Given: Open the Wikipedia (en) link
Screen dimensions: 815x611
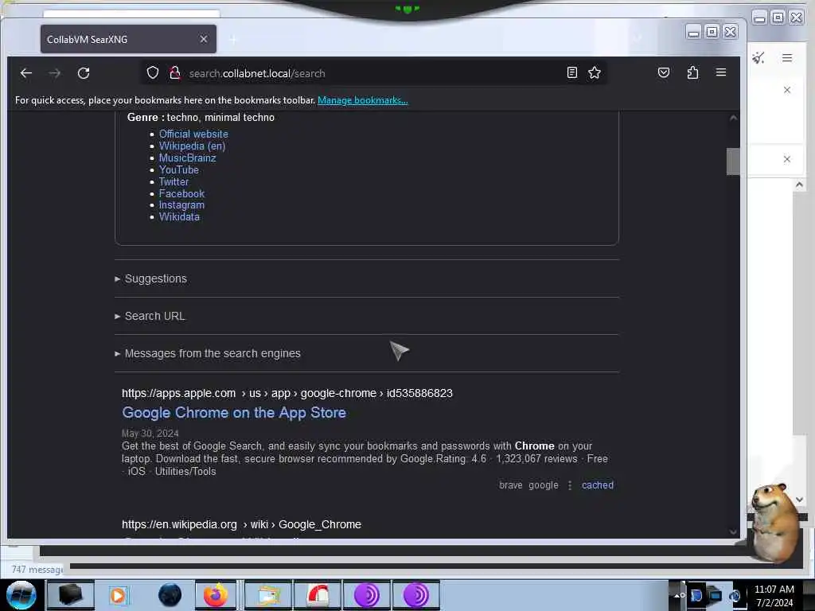Looking at the screenshot, I should [x=192, y=146].
